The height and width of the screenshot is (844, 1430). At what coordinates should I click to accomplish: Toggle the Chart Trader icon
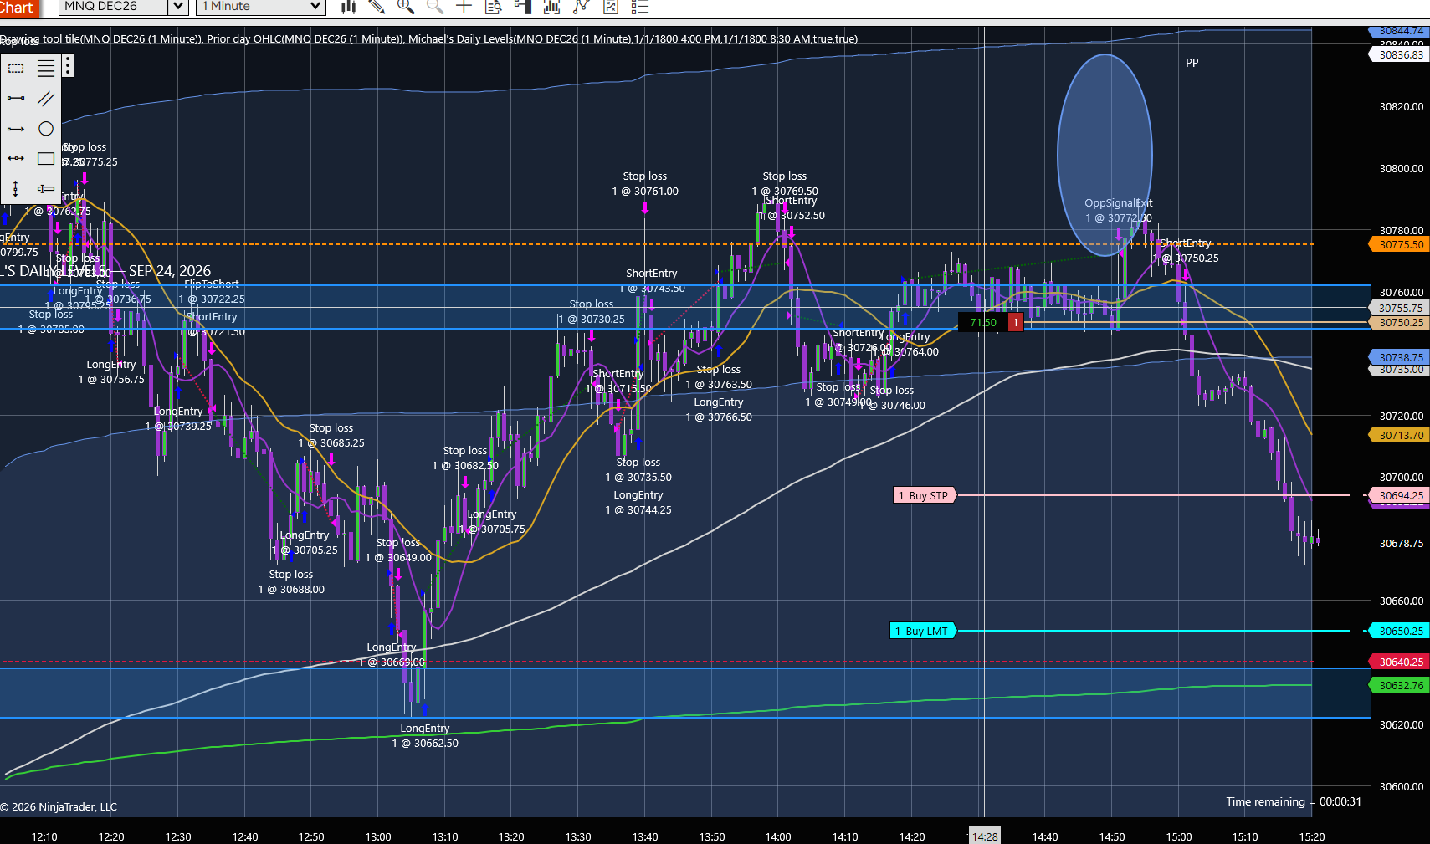[x=523, y=7]
